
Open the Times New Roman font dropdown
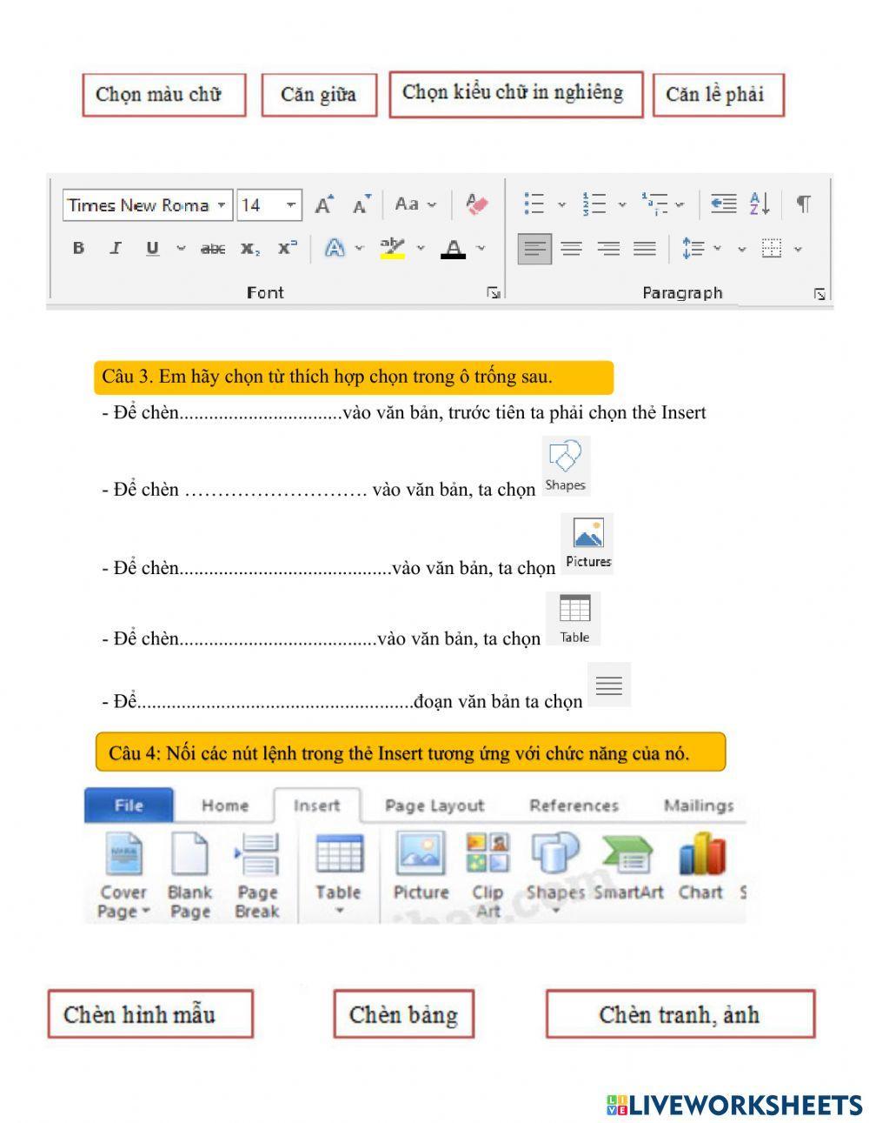(222, 205)
